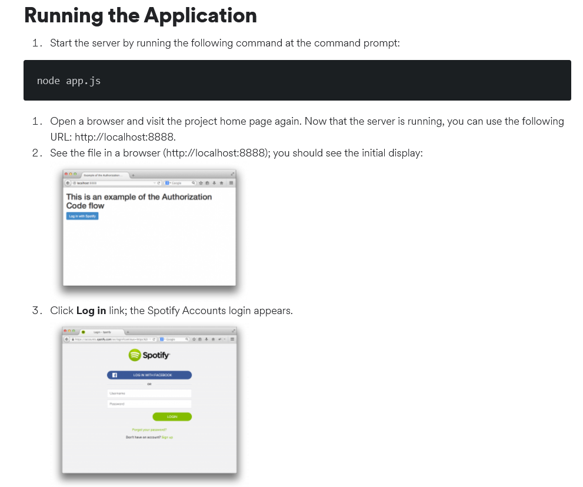Click the 'Running the Application' heading
Image resolution: width=583 pixels, height=487 pixels.
[x=141, y=16]
